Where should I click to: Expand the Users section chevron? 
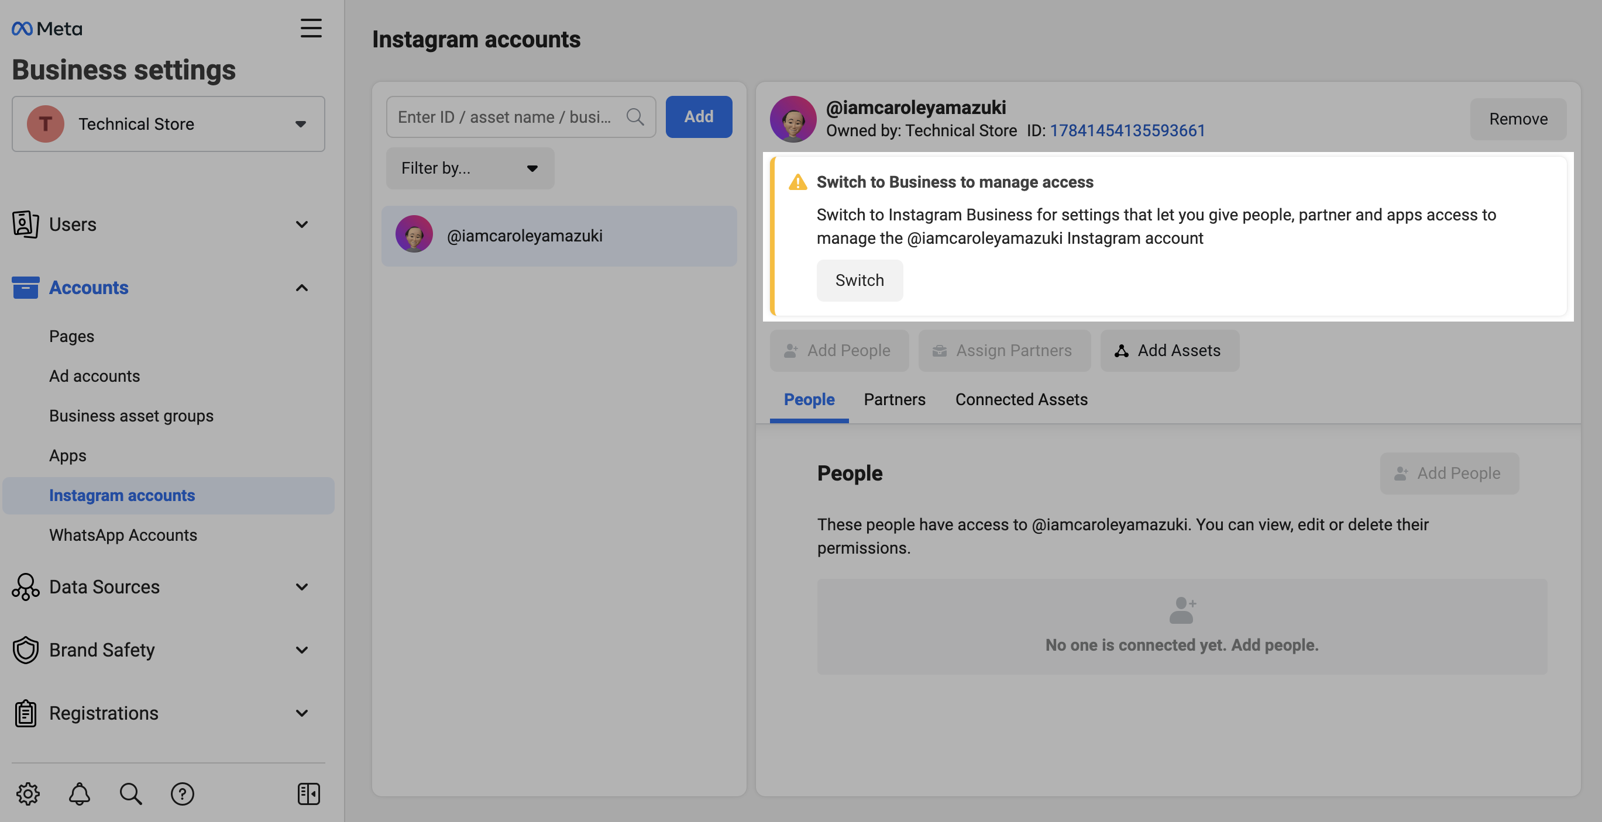[302, 225]
